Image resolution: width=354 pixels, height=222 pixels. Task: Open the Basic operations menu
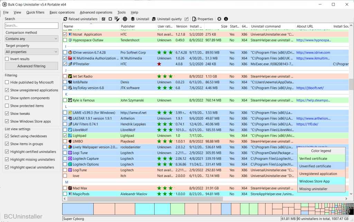62,12
